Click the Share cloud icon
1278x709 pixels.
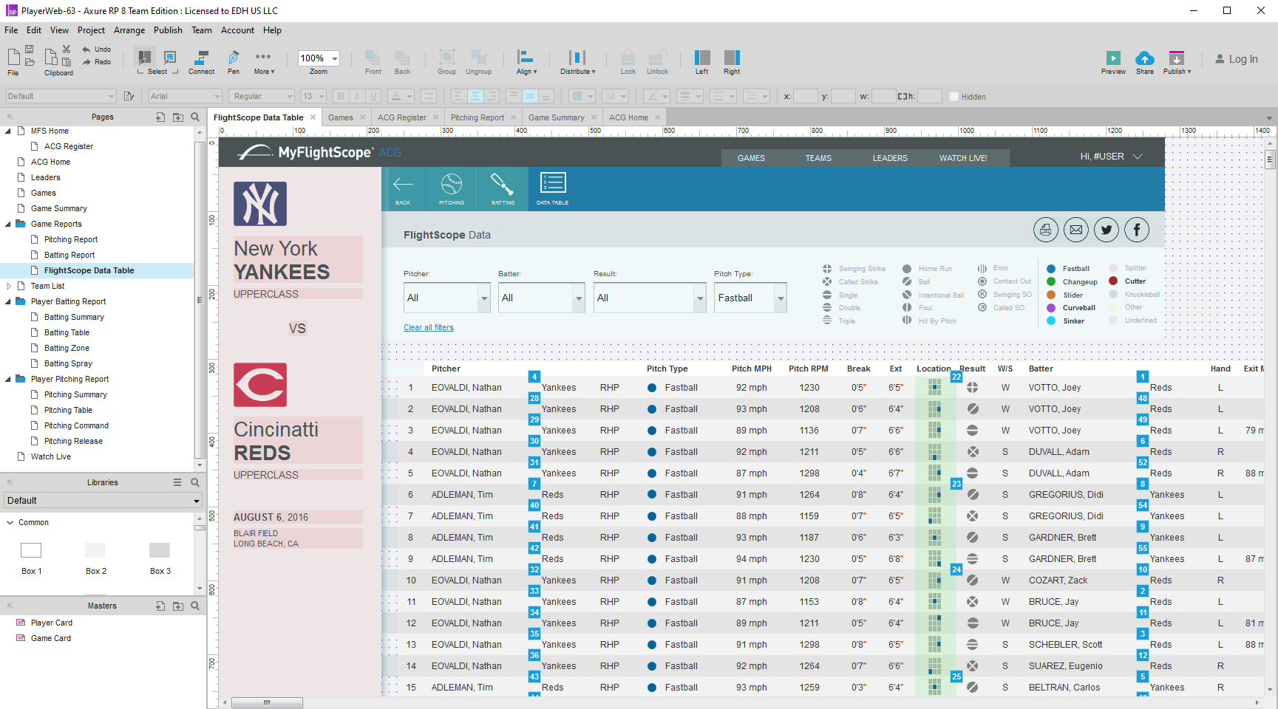click(1144, 59)
